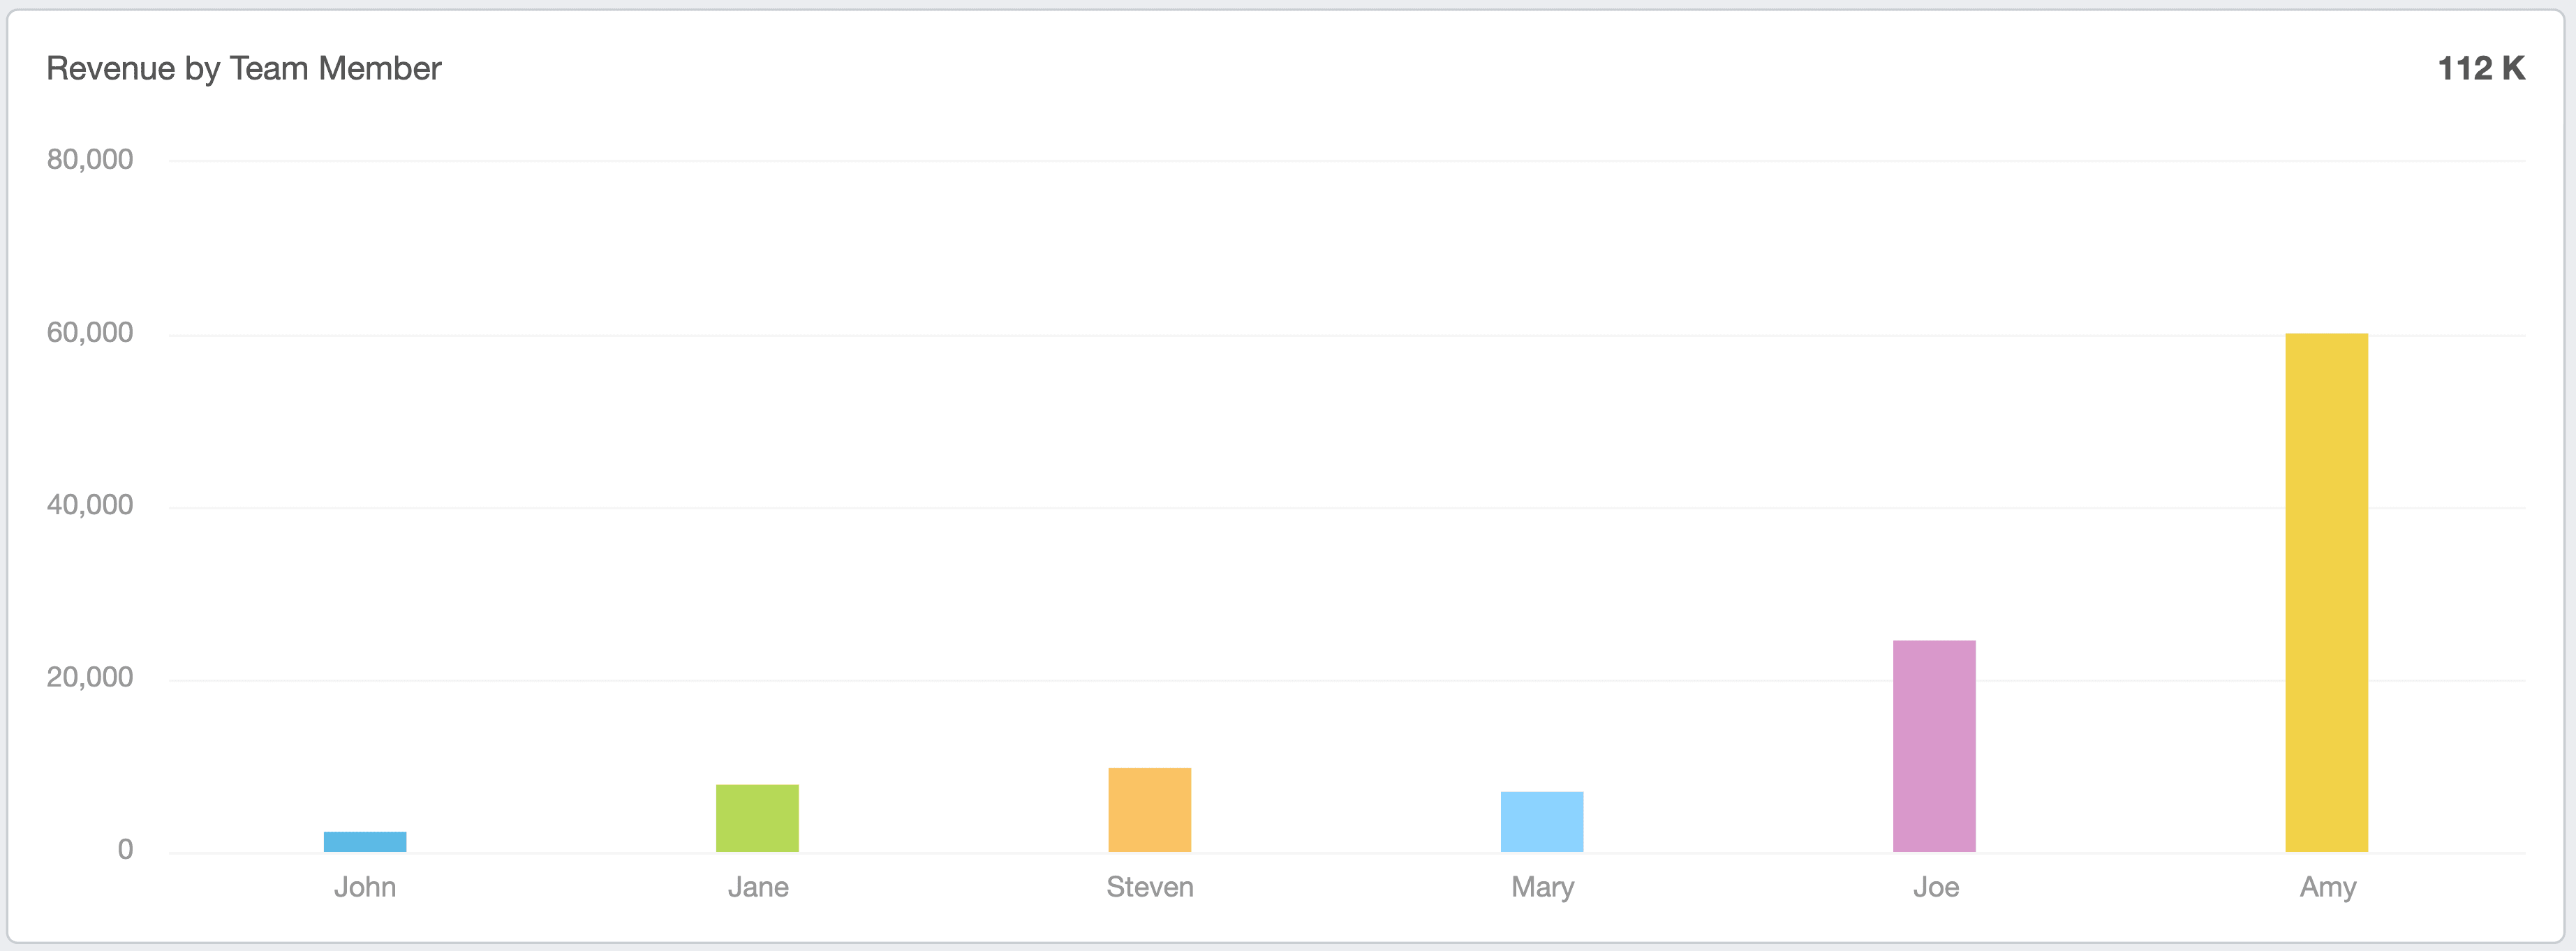This screenshot has width=2576, height=951.
Task: Select the 20,000 y-axis label
Action: coord(90,678)
